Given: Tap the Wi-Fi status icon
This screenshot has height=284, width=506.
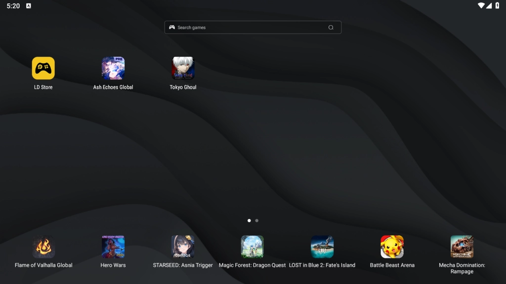Looking at the screenshot, I should point(481,5).
